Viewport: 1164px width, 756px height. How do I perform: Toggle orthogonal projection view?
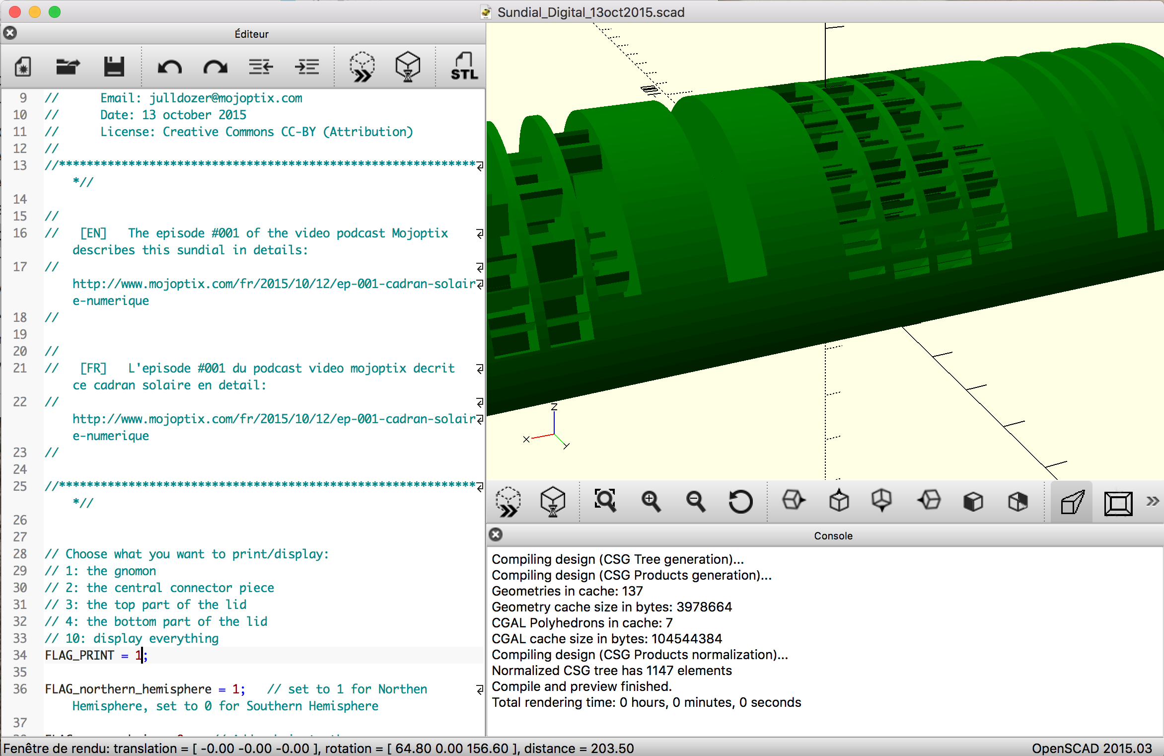[1118, 503]
